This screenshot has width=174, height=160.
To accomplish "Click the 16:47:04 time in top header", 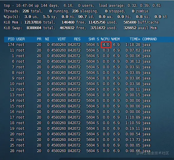I will coord(24,6).
